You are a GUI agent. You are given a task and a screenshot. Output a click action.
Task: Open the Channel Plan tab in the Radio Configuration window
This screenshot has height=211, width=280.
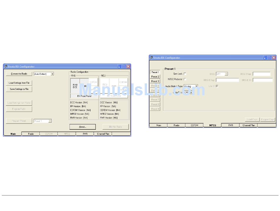click(x=103, y=134)
